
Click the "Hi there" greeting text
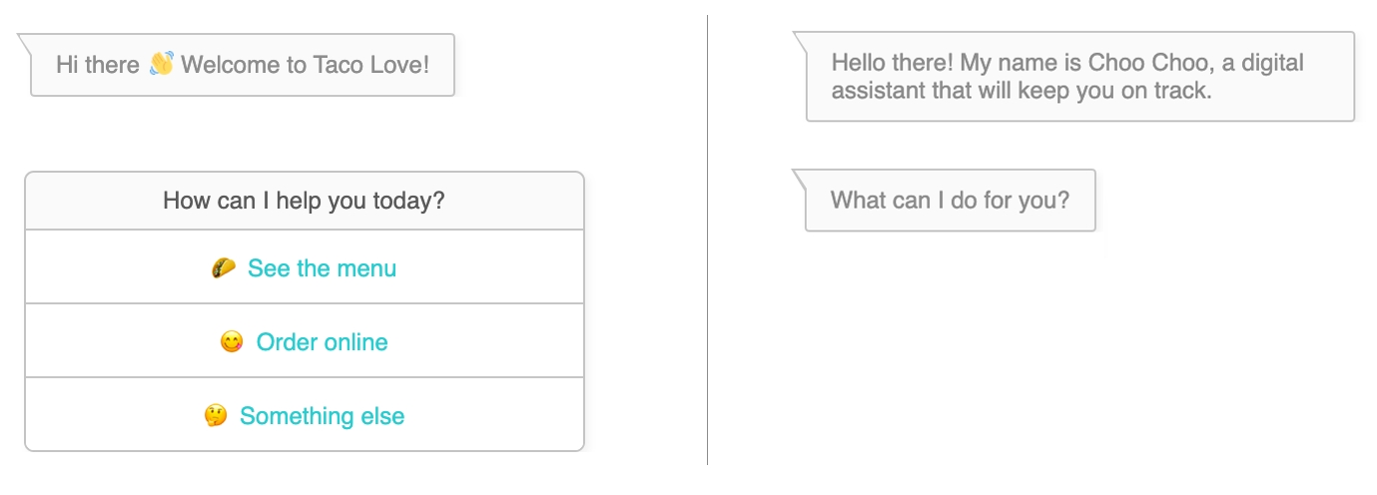[x=98, y=66]
